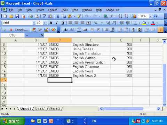
Task: Decrease decimal places
Action: pyautogui.click(x=114, y=23)
